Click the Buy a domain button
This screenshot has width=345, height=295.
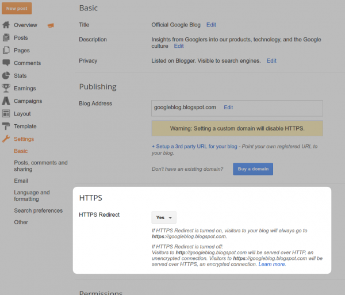pos(252,169)
